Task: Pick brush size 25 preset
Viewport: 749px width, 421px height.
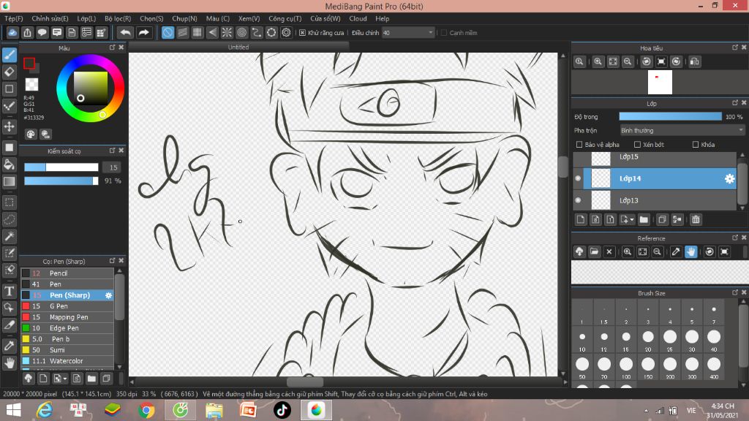Action: coord(670,339)
